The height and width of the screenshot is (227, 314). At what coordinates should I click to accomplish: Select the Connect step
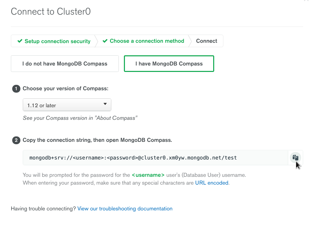click(x=206, y=41)
